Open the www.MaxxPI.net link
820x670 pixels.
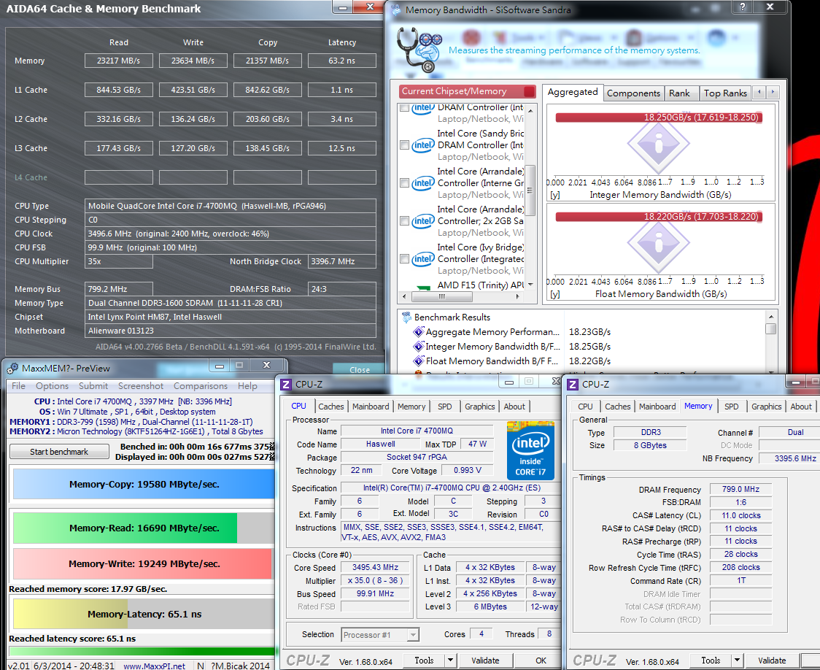point(154,666)
